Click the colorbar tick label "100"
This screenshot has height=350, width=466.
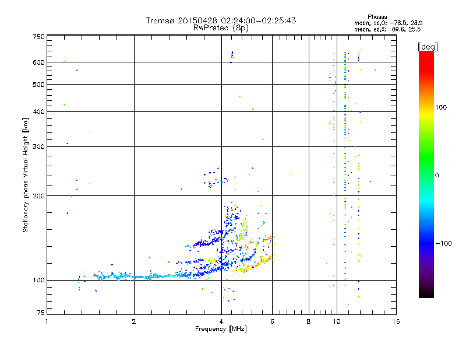pos(441,107)
